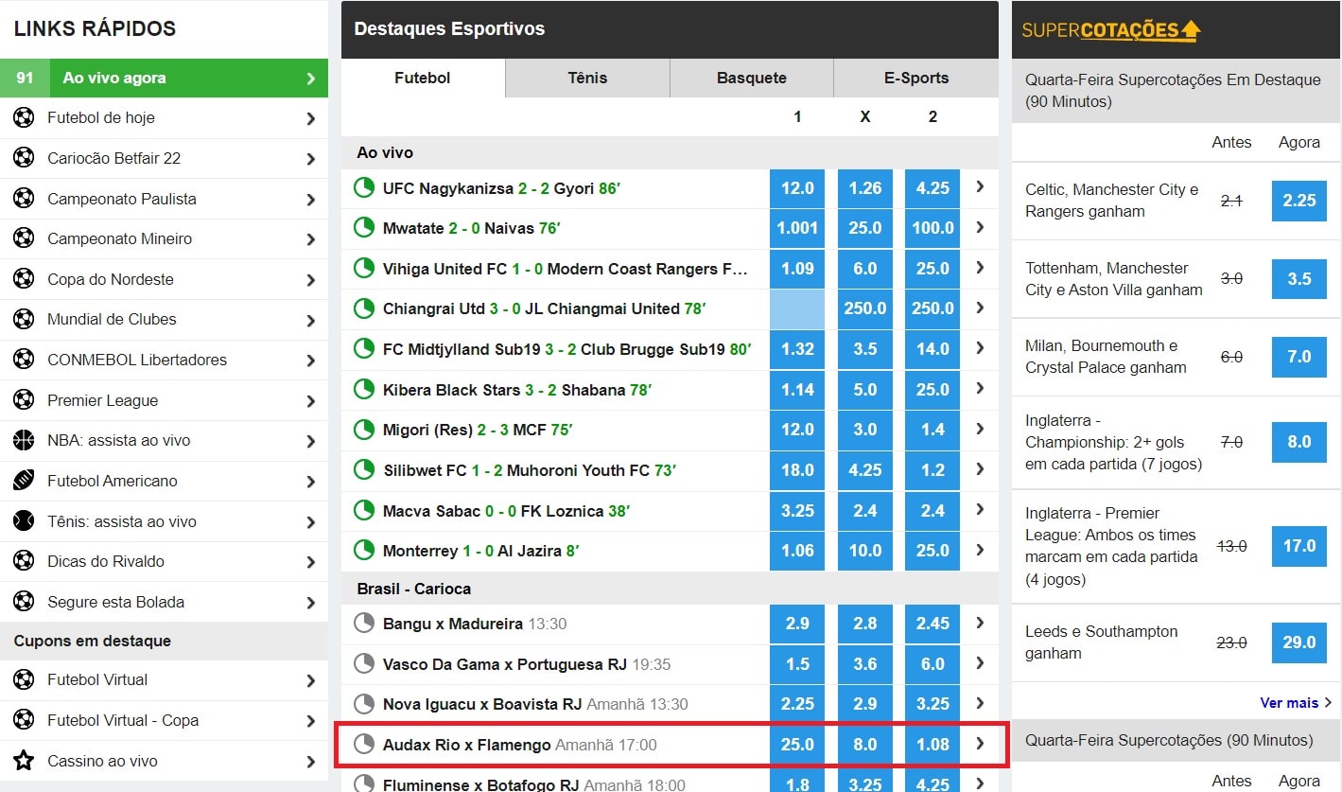Select 8.0 draw odds for Audax Rio x Flamengo
The image size is (1342, 792).
[865, 745]
